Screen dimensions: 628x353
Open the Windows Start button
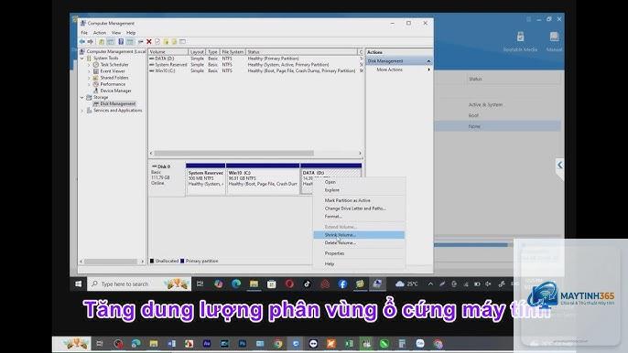(x=79, y=283)
